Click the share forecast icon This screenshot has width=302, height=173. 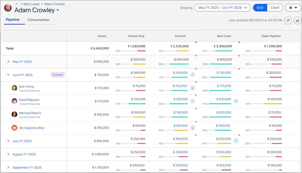click(x=297, y=20)
